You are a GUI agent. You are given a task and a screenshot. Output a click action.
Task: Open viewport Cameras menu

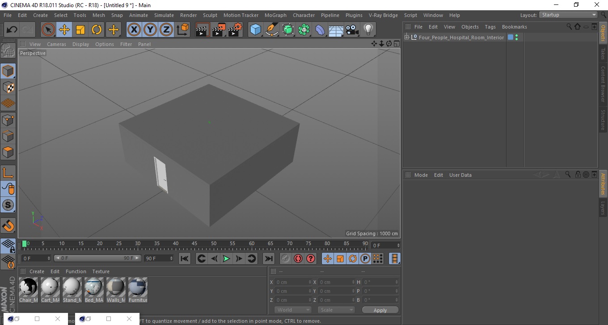(x=56, y=44)
